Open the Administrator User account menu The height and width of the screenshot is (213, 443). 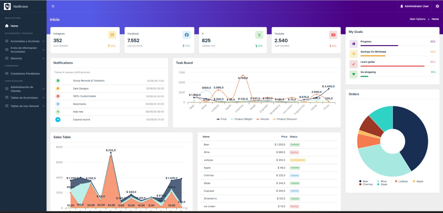(x=414, y=6)
